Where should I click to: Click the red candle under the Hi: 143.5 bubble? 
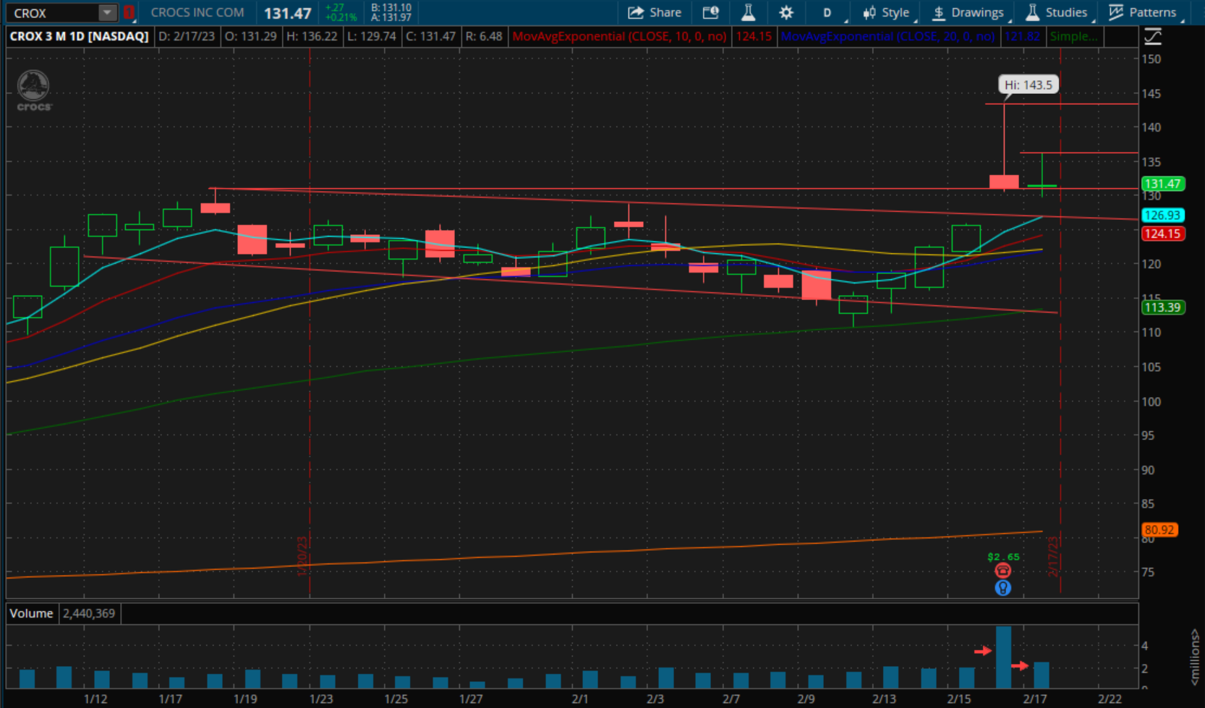[x=1004, y=182]
